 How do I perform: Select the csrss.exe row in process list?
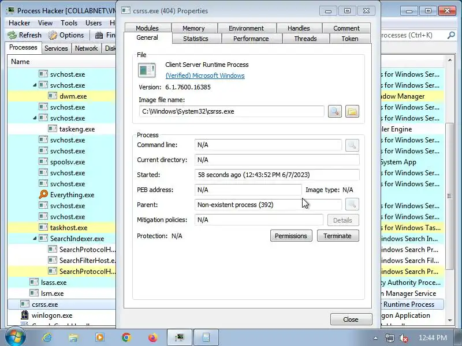click(62, 304)
